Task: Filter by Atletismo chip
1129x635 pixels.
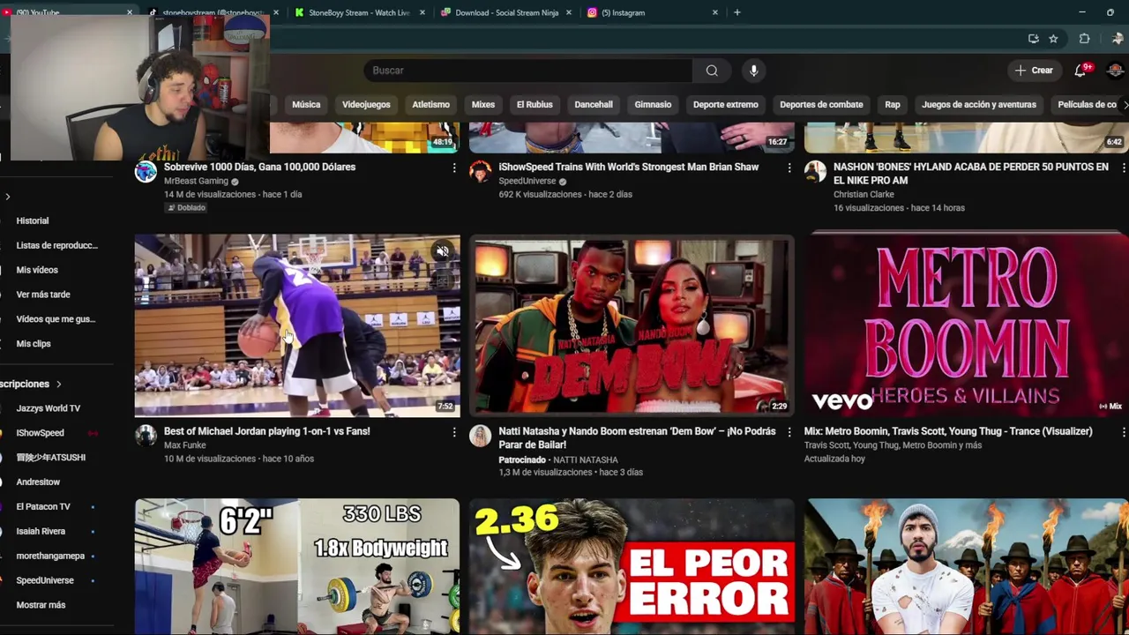Action: click(x=431, y=104)
